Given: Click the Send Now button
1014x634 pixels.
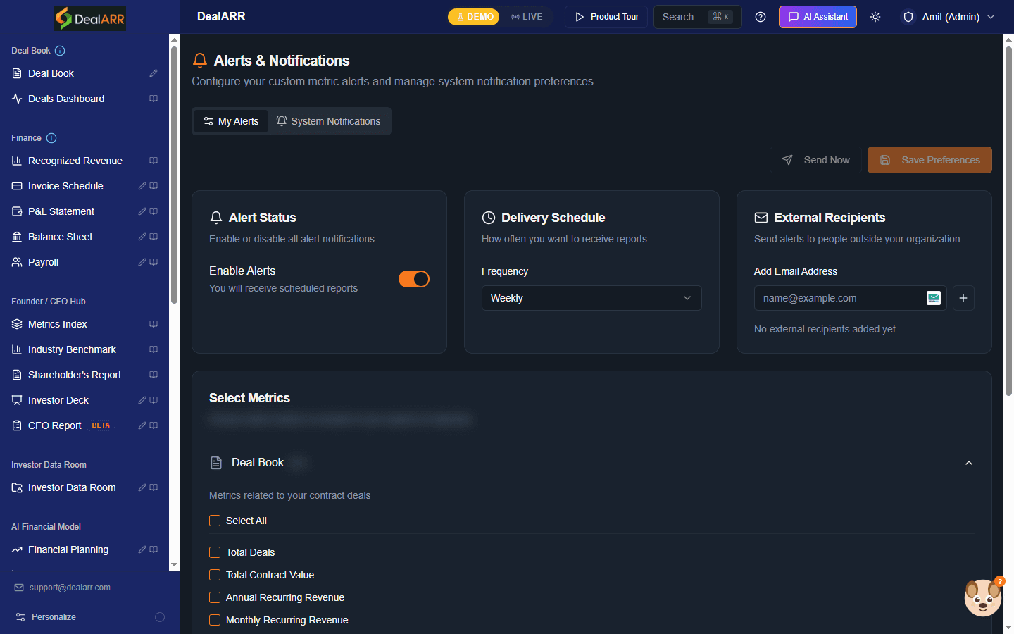Looking at the screenshot, I should (x=815, y=160).
